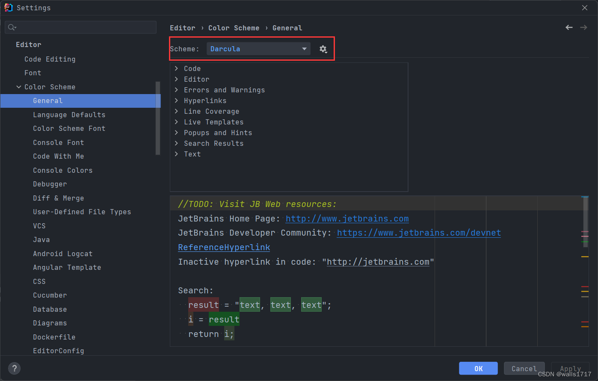Expand the Search Results category

(x=176, y=143)
